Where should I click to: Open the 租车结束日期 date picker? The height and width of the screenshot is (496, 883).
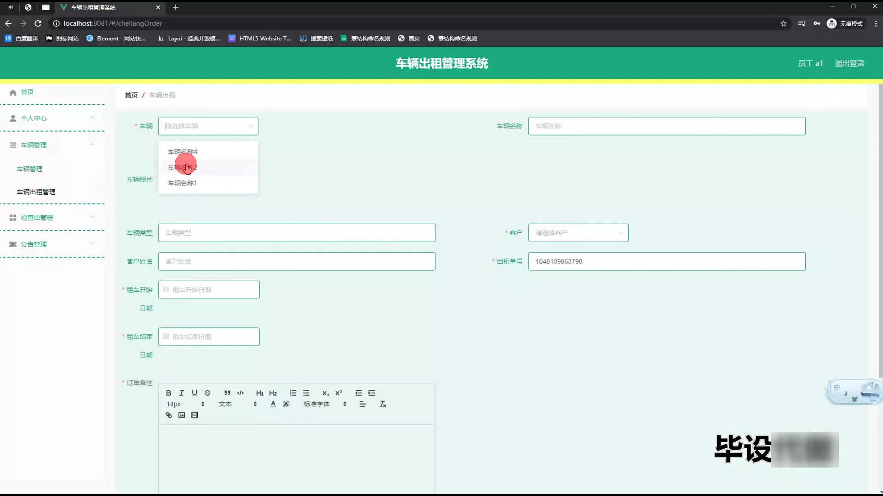(209, 337)
